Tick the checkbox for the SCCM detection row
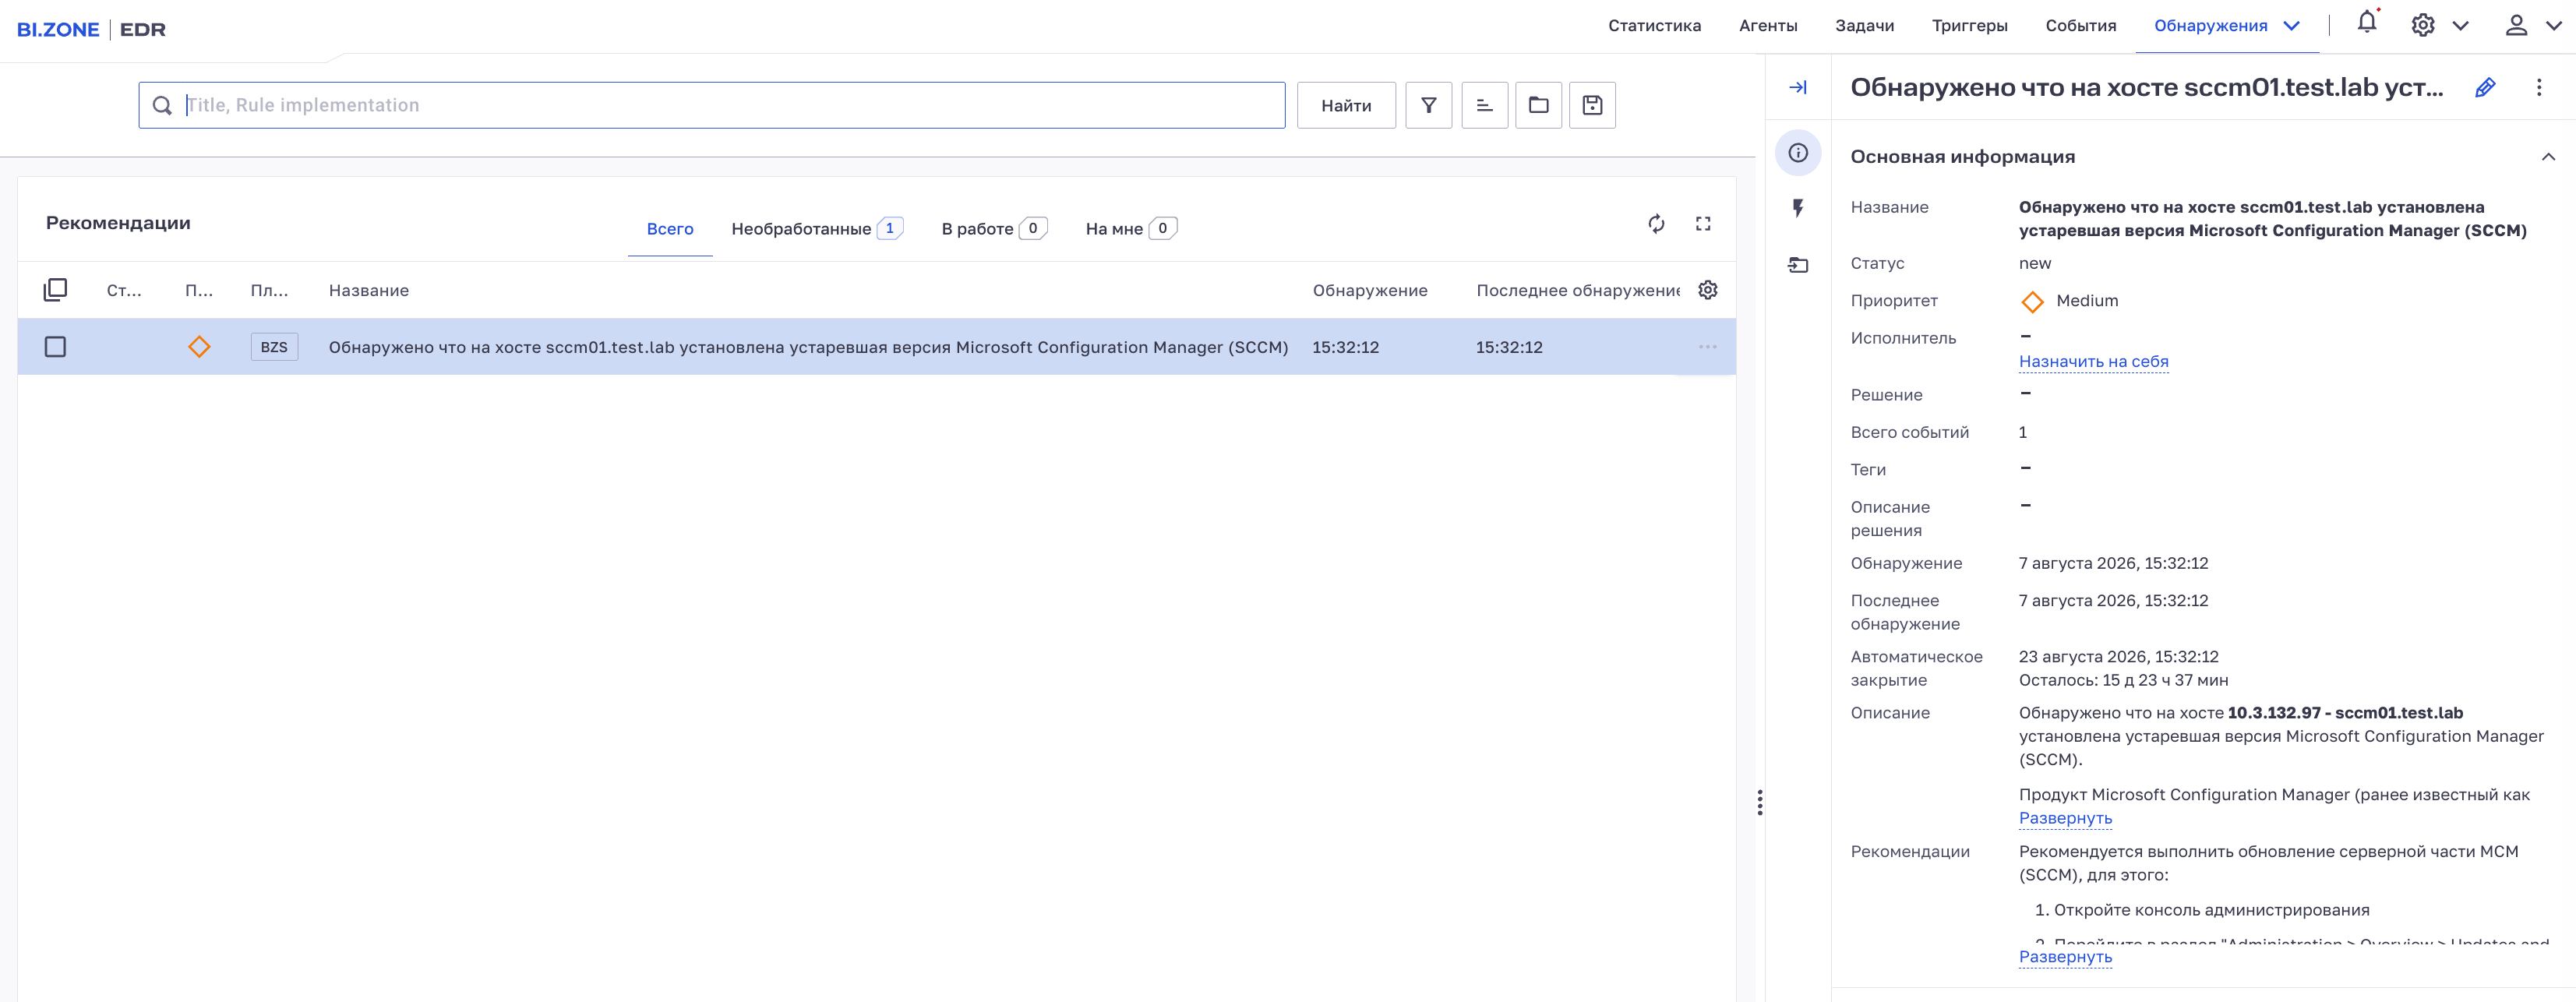This screenshot has height=1002, width=2576. tap(55, 347)
